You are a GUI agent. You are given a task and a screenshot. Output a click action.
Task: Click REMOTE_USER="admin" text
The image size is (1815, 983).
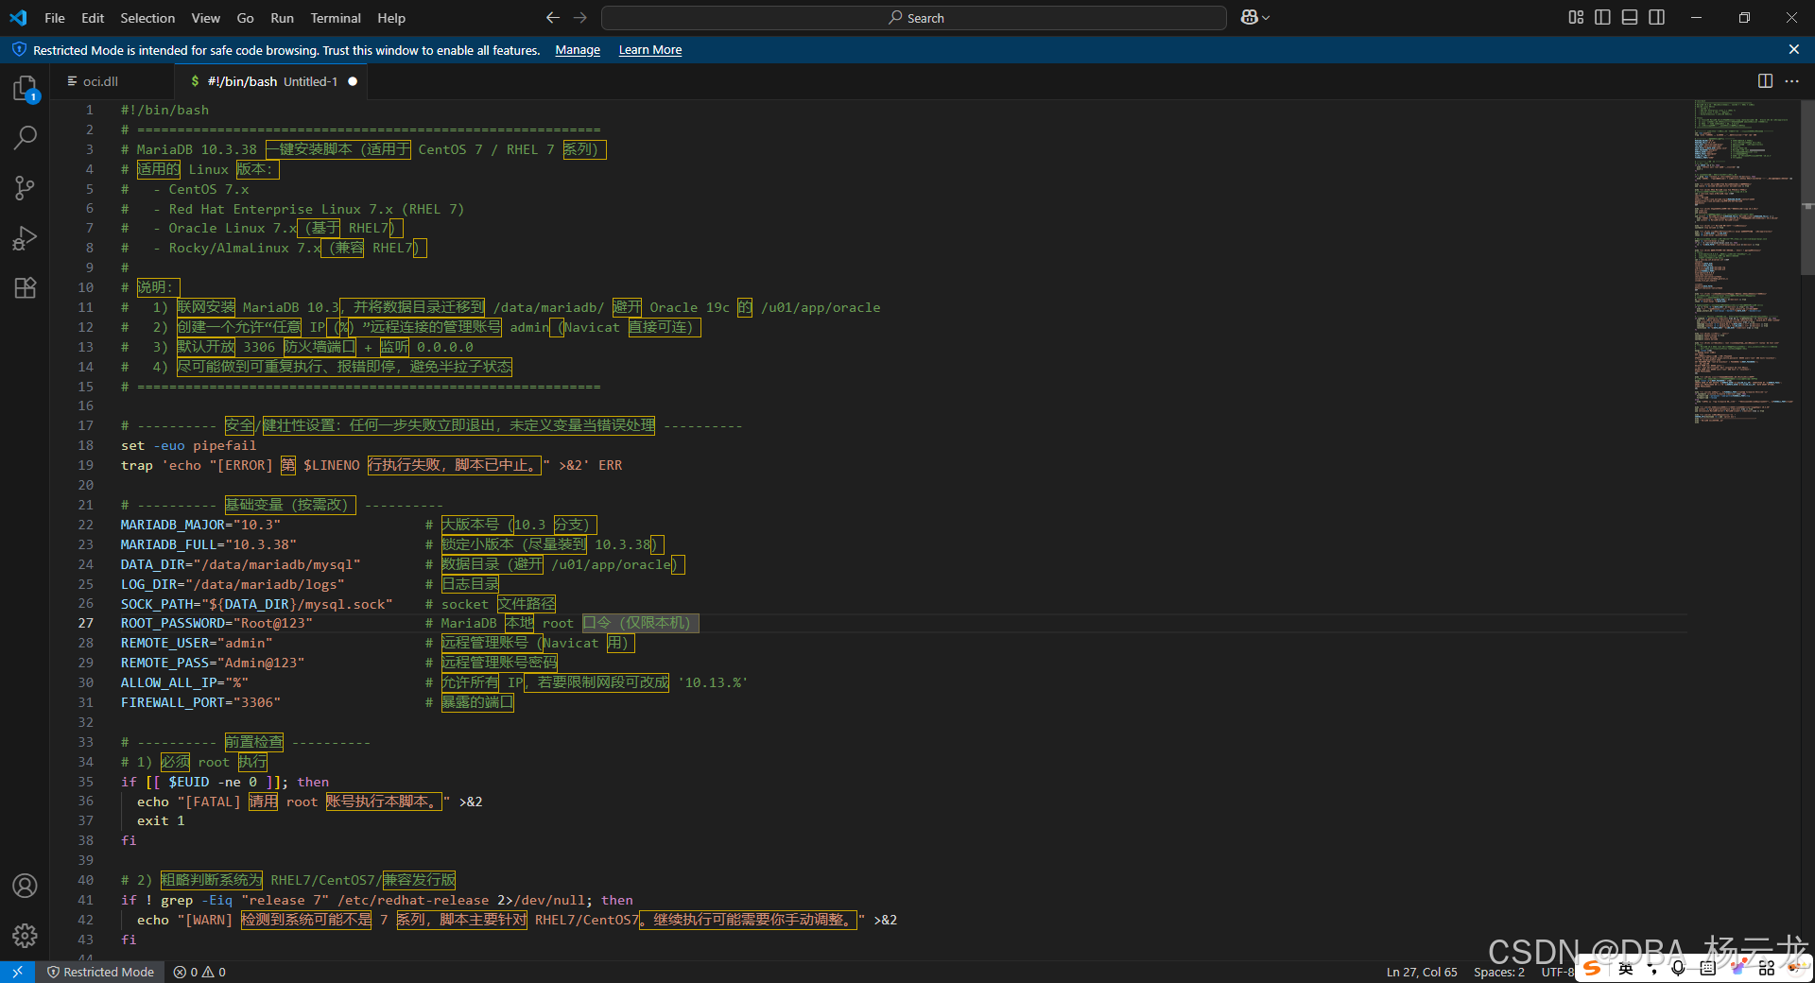pos(197,643)
